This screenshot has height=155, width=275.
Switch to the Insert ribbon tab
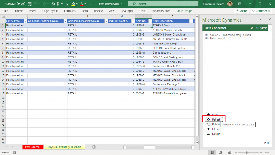coord(32,11)
